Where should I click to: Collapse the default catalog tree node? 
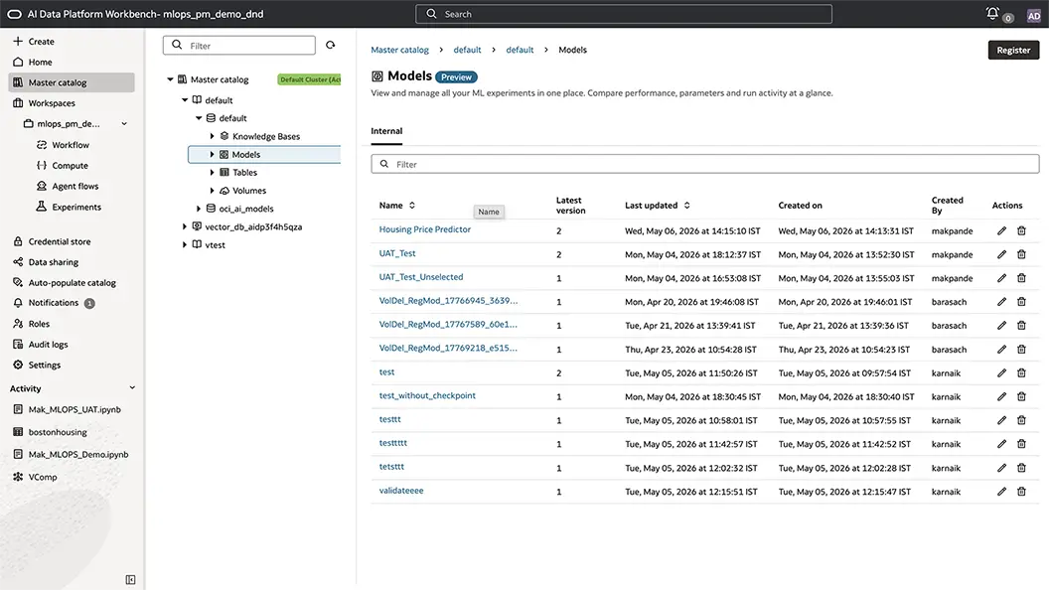pyautogui.click(x=185, y=99)
